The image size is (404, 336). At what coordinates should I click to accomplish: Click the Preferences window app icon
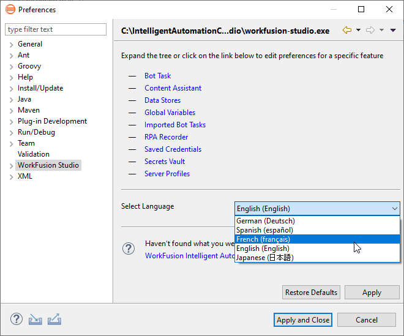coord(10,9)
